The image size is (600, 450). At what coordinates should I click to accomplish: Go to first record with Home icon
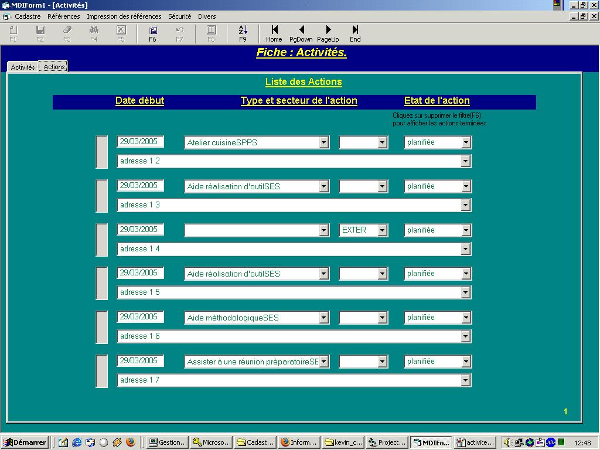click(274, 30)
